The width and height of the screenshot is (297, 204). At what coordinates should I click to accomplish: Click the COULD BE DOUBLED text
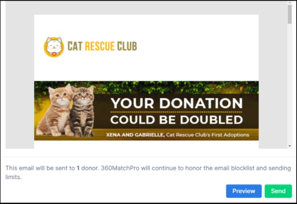pyautogui.click(x=177, y=120)
